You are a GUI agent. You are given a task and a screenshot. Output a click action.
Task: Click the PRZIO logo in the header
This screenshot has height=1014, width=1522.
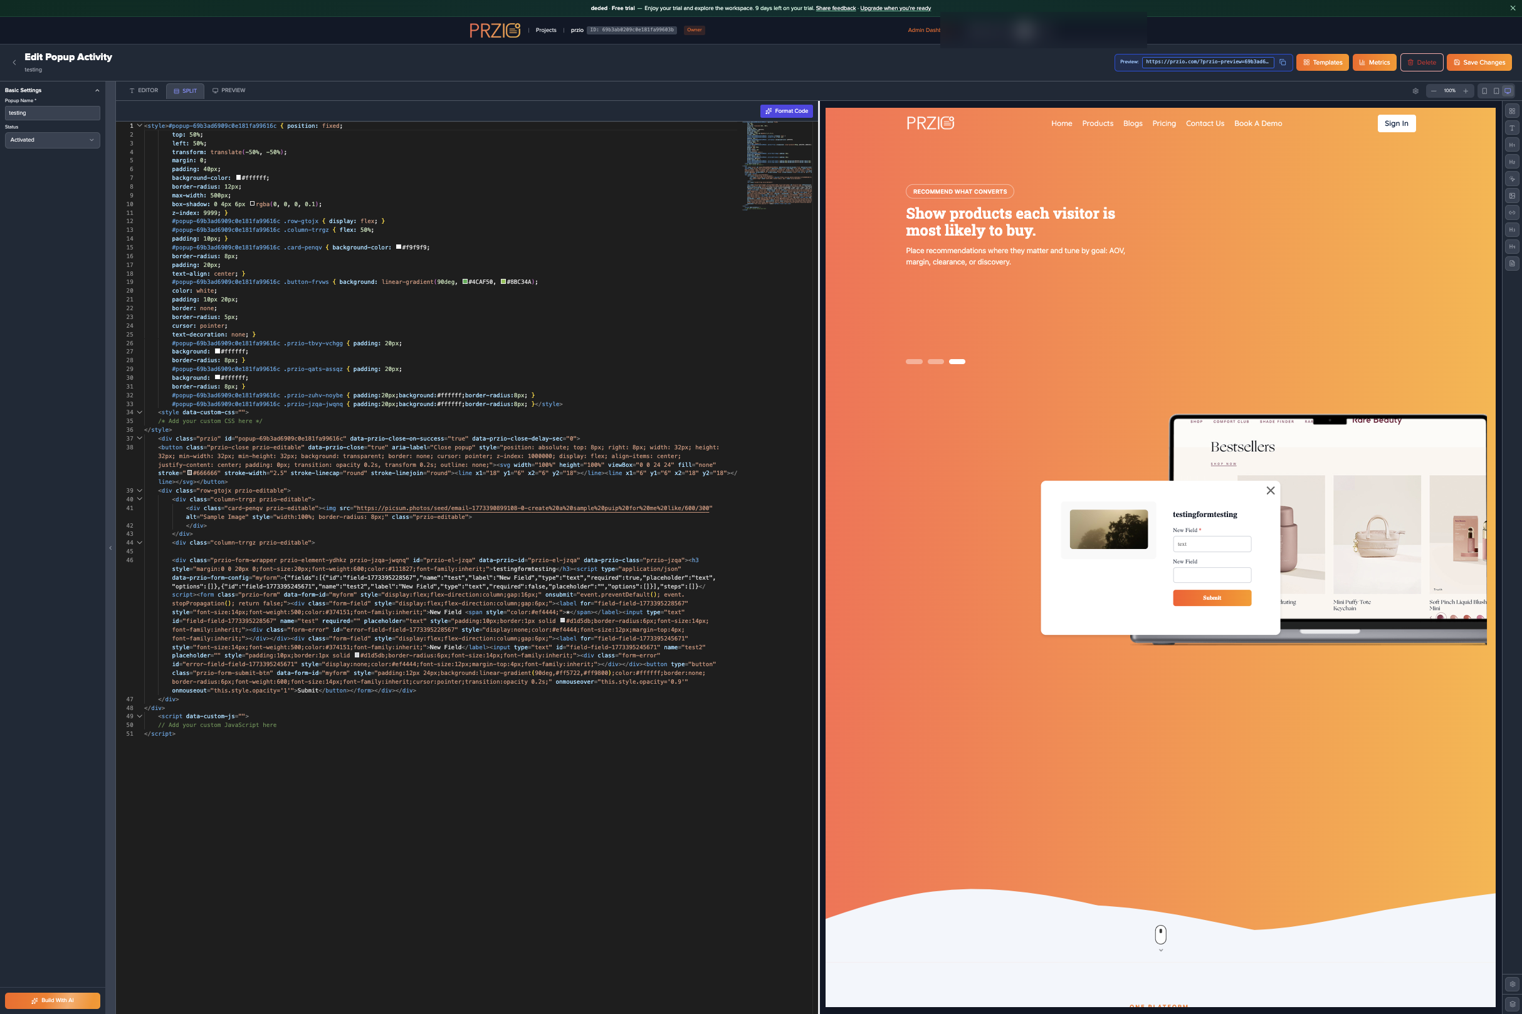[x=495, y=30]
